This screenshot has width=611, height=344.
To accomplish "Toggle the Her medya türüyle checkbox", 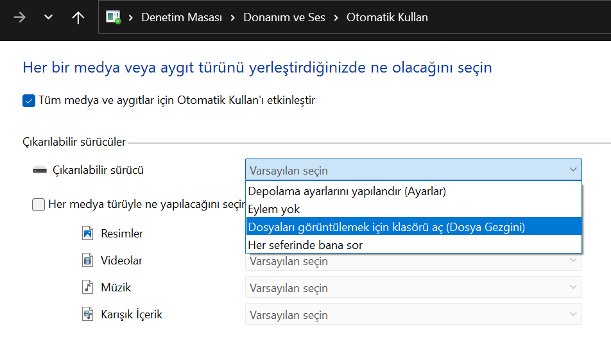I will click(x=39, y=205).
